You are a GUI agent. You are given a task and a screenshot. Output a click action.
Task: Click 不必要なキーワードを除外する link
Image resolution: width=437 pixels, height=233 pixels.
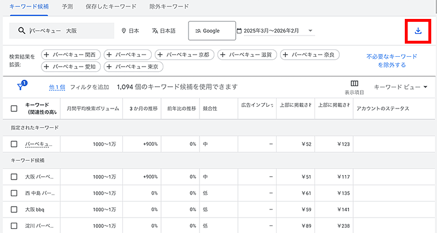392,61
